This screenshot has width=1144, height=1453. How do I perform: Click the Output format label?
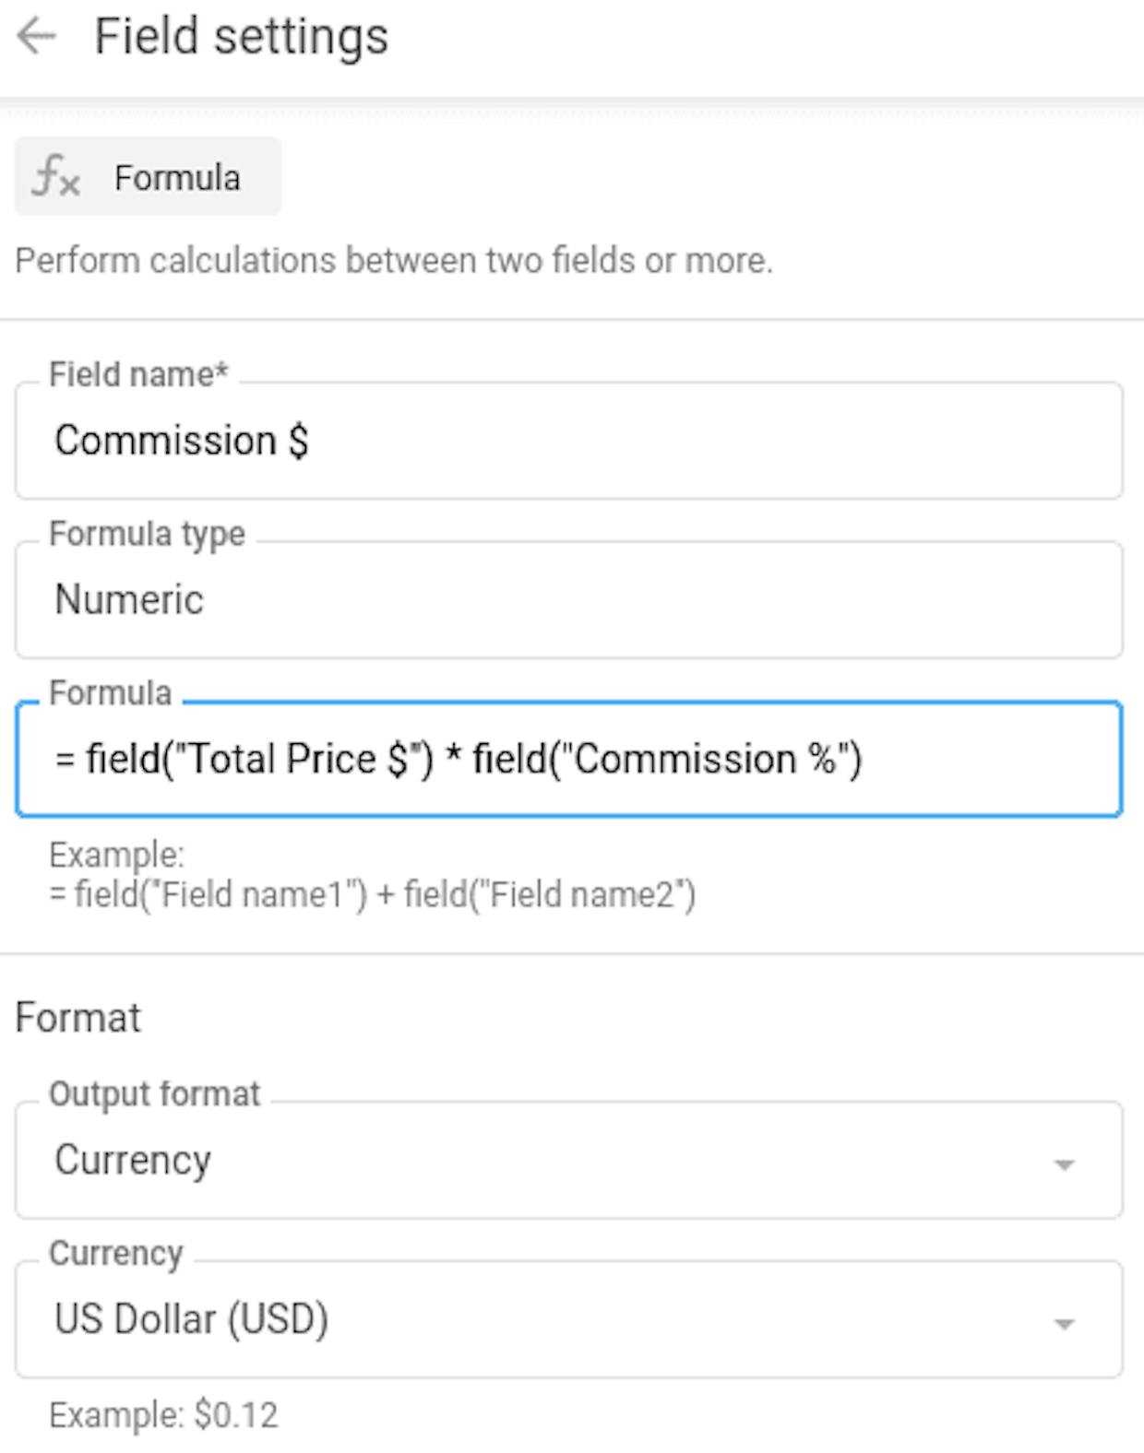pyautogui.click(x=155, y=1093)
